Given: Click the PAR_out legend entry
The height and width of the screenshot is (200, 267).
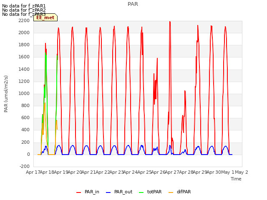Looking at the screenshot, I should tap(119, 192).
